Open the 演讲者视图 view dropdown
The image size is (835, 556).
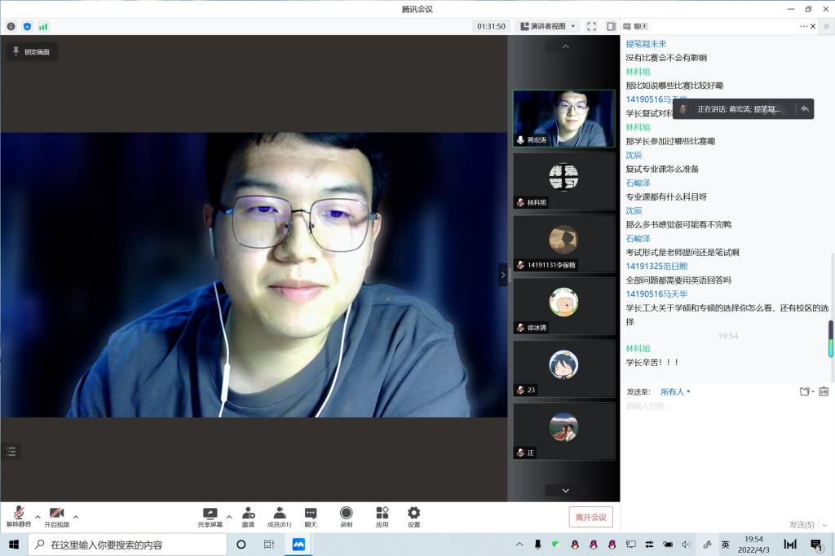(x=547, y=26)
